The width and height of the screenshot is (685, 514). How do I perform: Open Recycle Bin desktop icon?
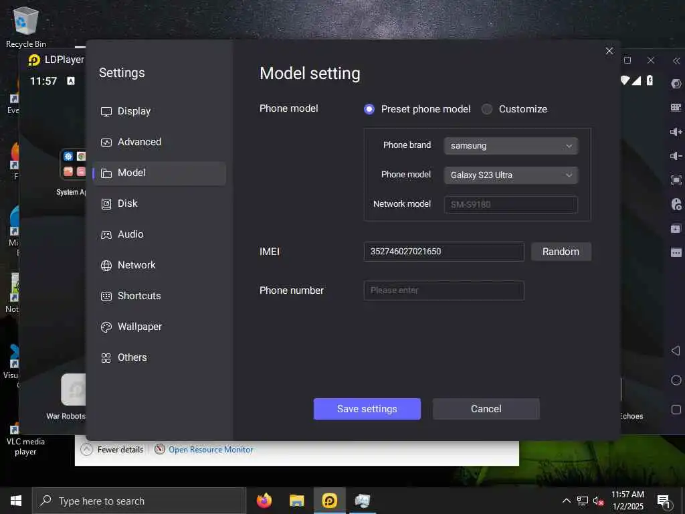[x=26, y=27]
